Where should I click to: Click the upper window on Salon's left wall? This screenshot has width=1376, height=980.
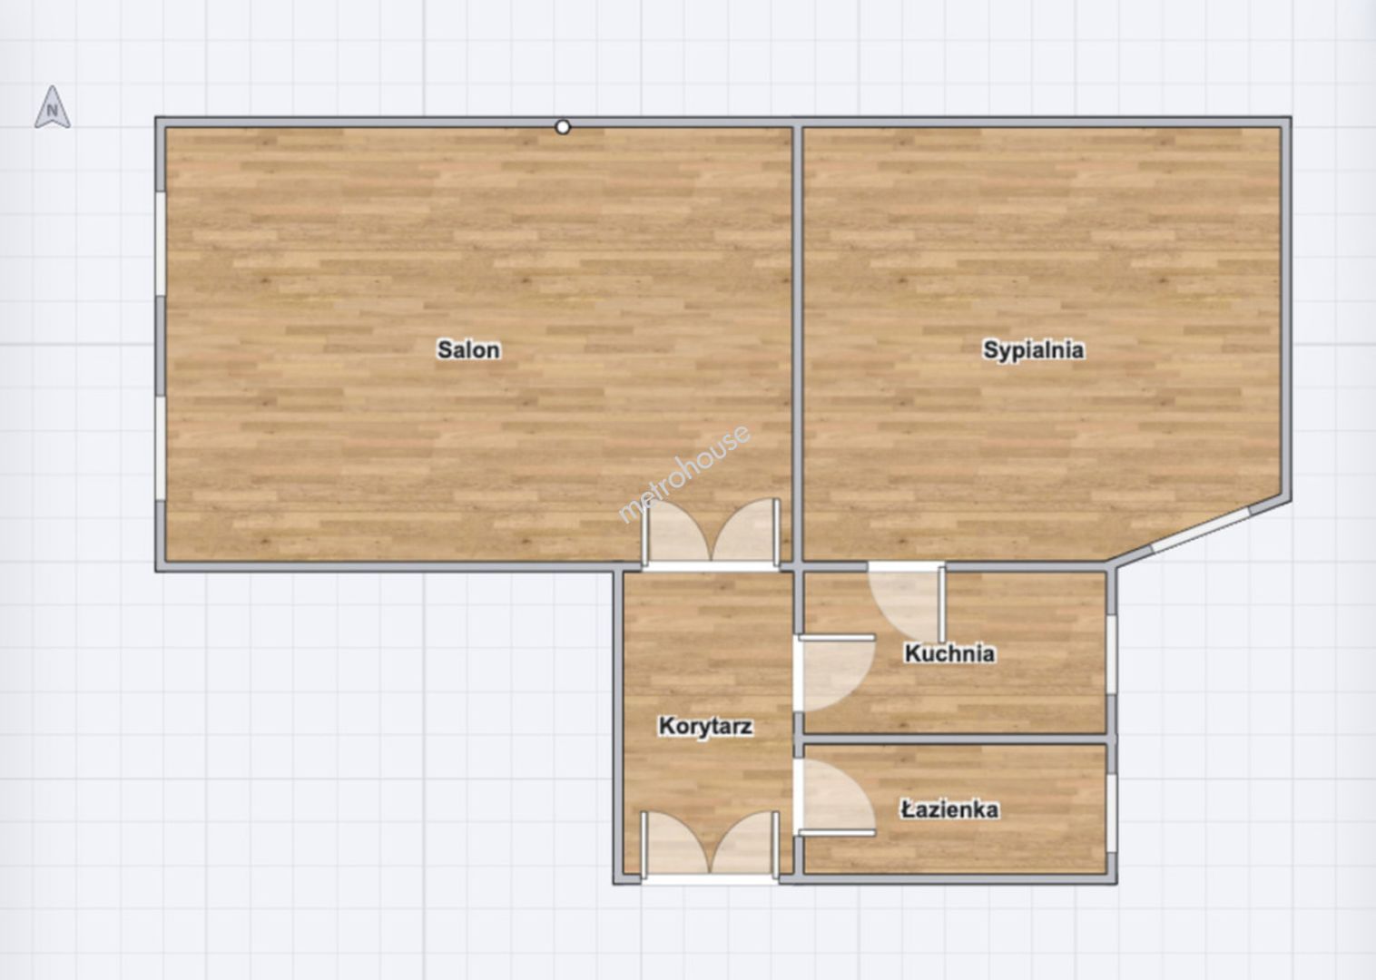(x=161, y=243)
